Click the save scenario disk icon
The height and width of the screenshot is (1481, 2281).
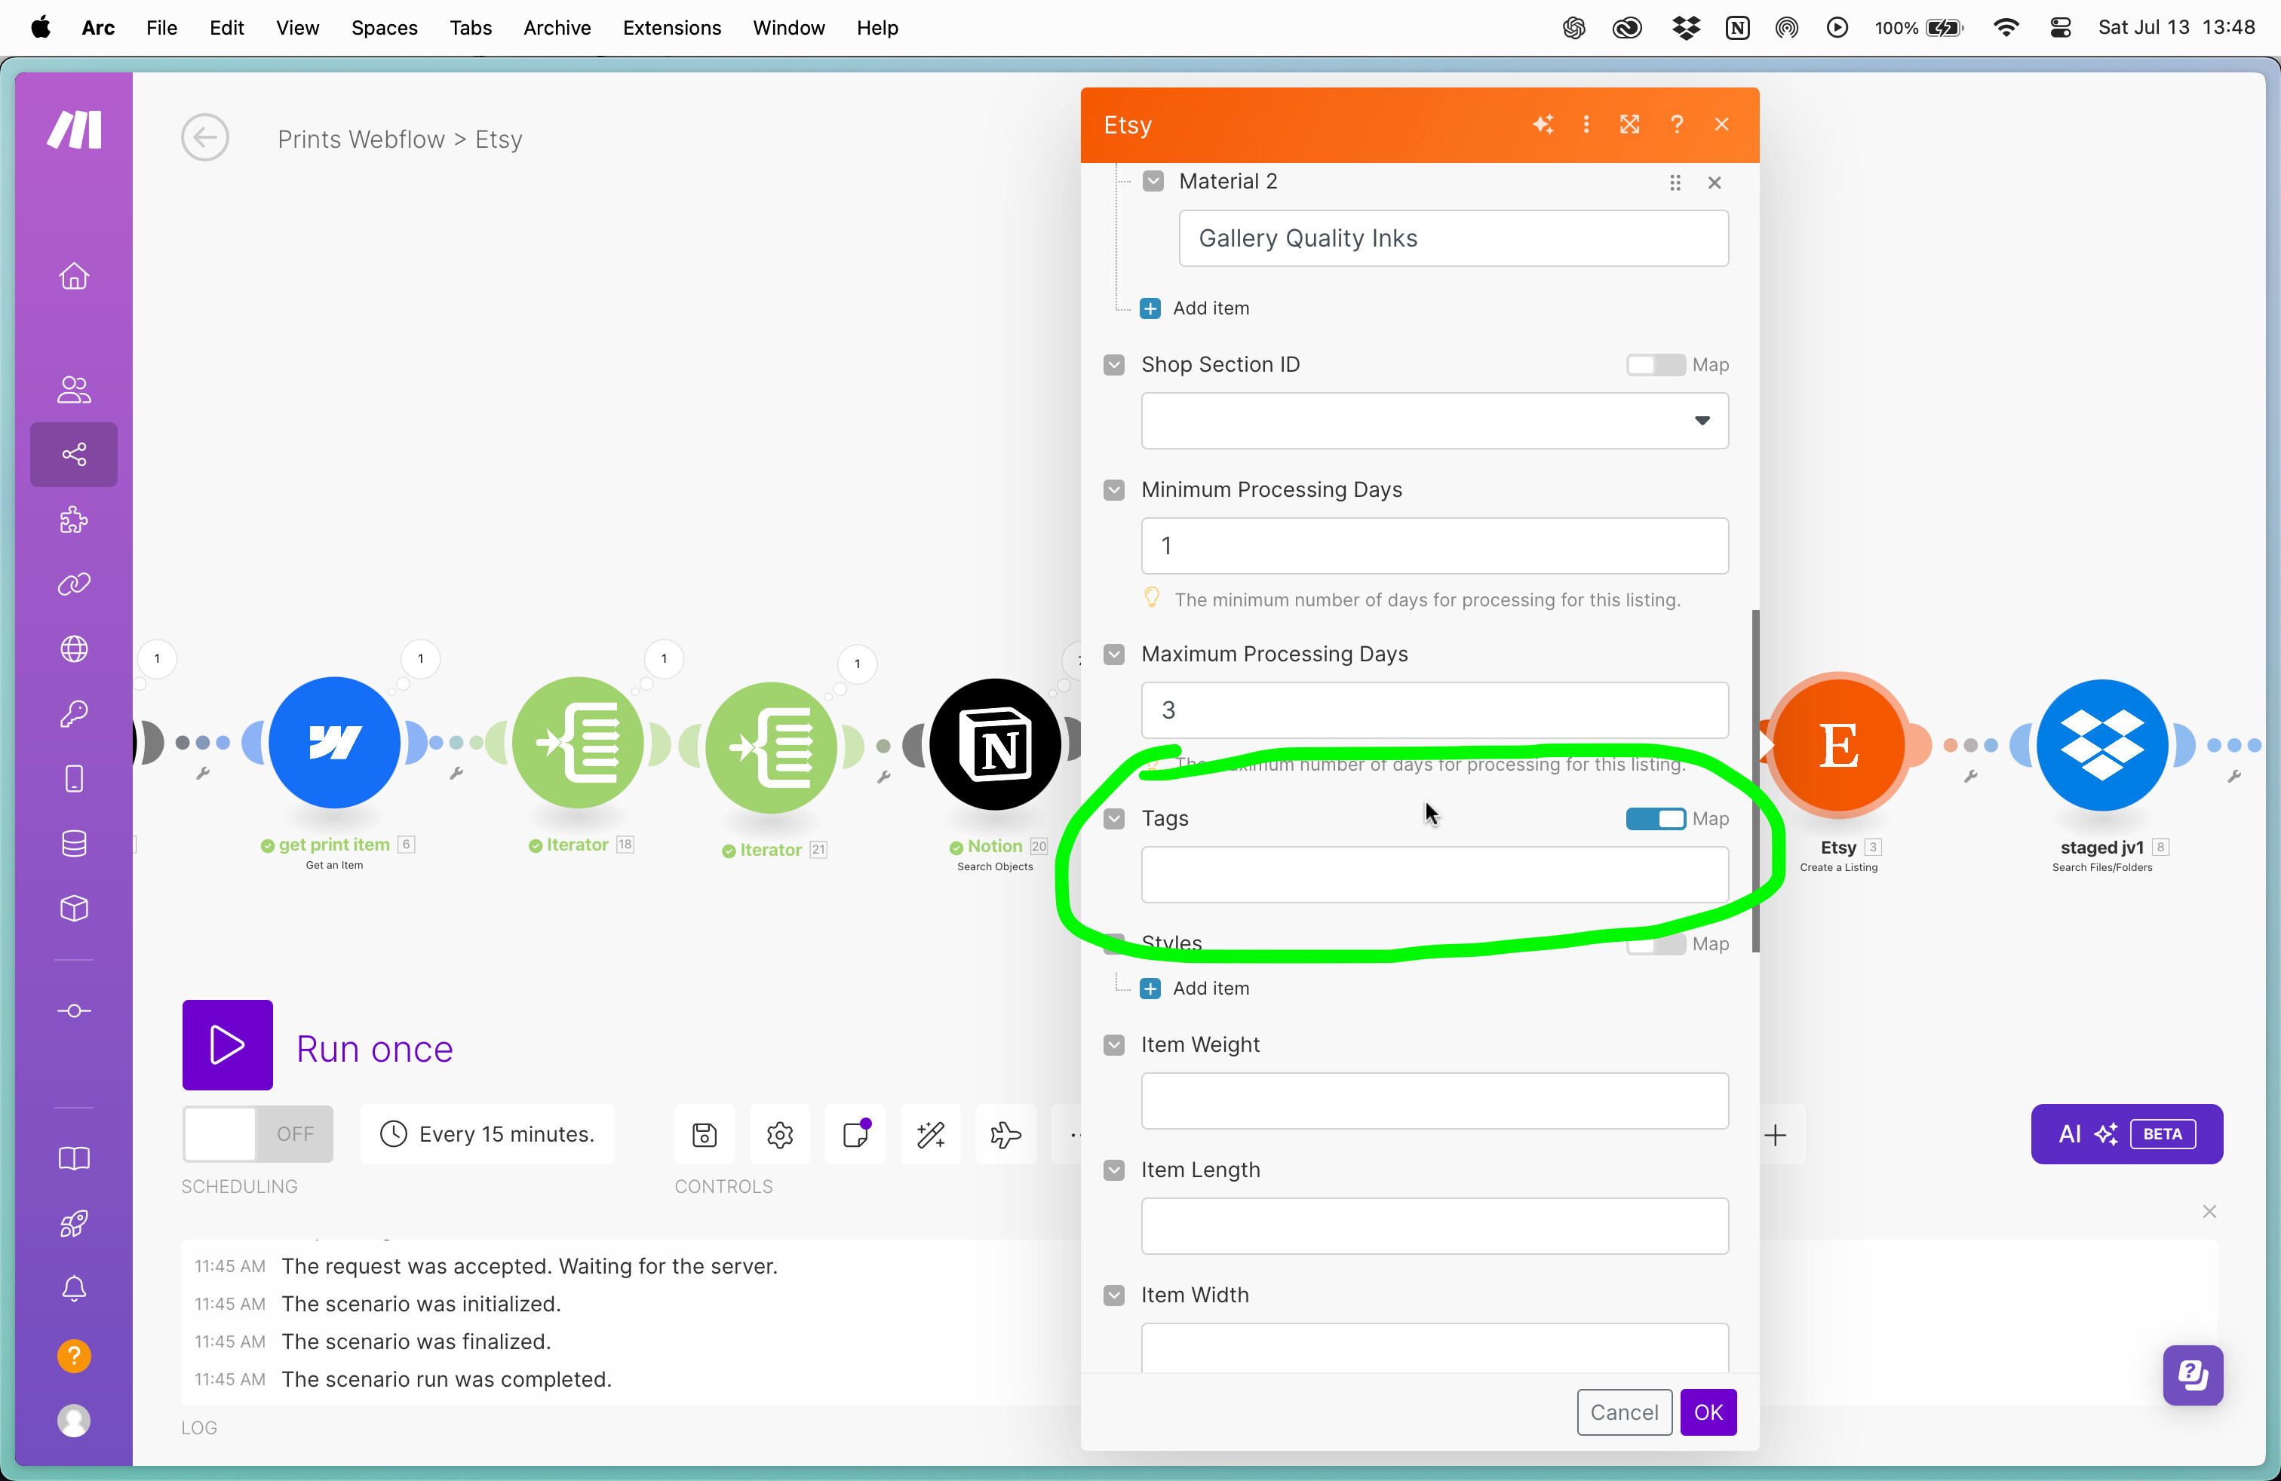pyautogui.click(x=705, y=1134)
